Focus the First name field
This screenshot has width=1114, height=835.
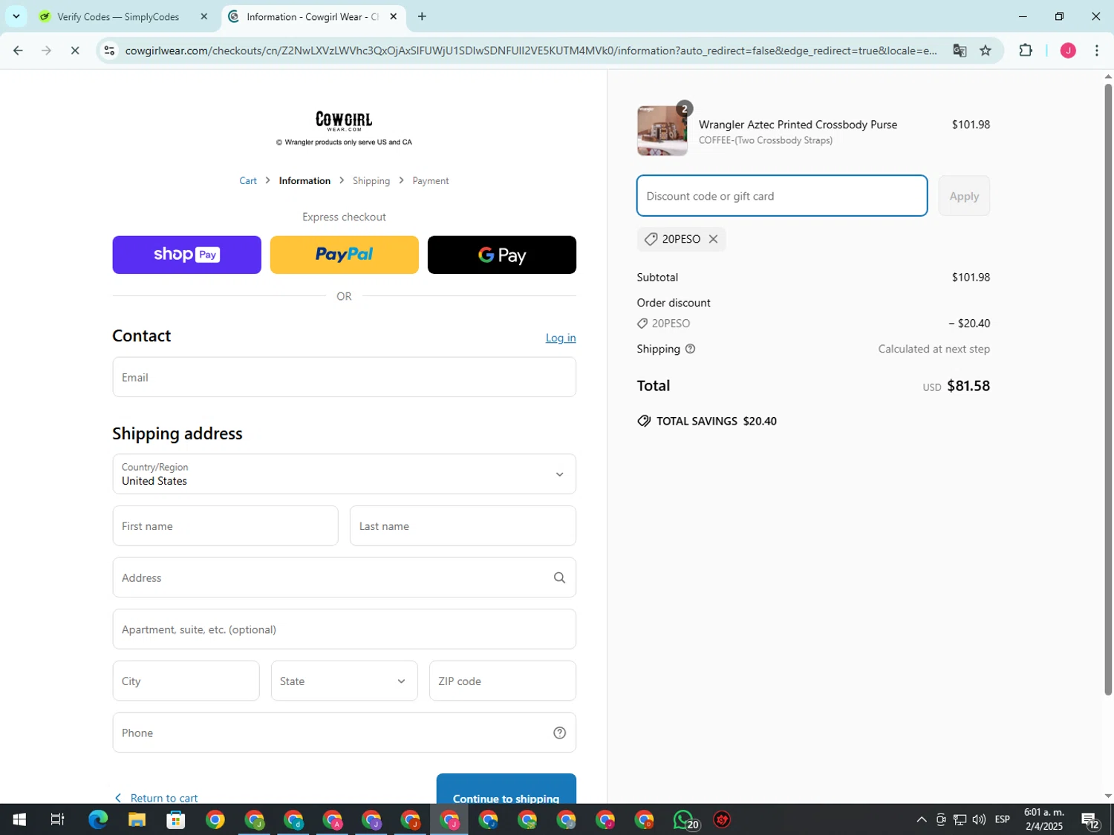click(x=225, y=525)
